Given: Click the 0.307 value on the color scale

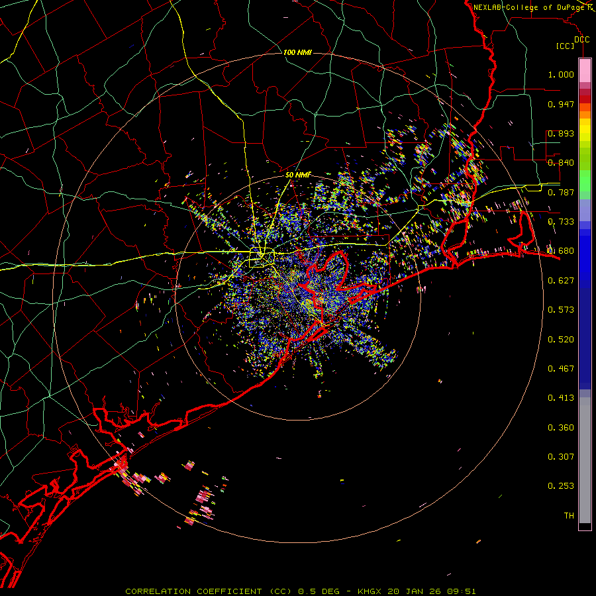Looking at the screenshot, I should click(561, 457).
